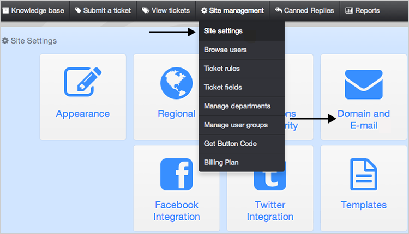
Task: Open Canned Replies
Action: [304, 10]
